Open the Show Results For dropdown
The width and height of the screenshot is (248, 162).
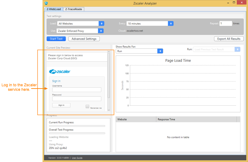click(139, 51)
